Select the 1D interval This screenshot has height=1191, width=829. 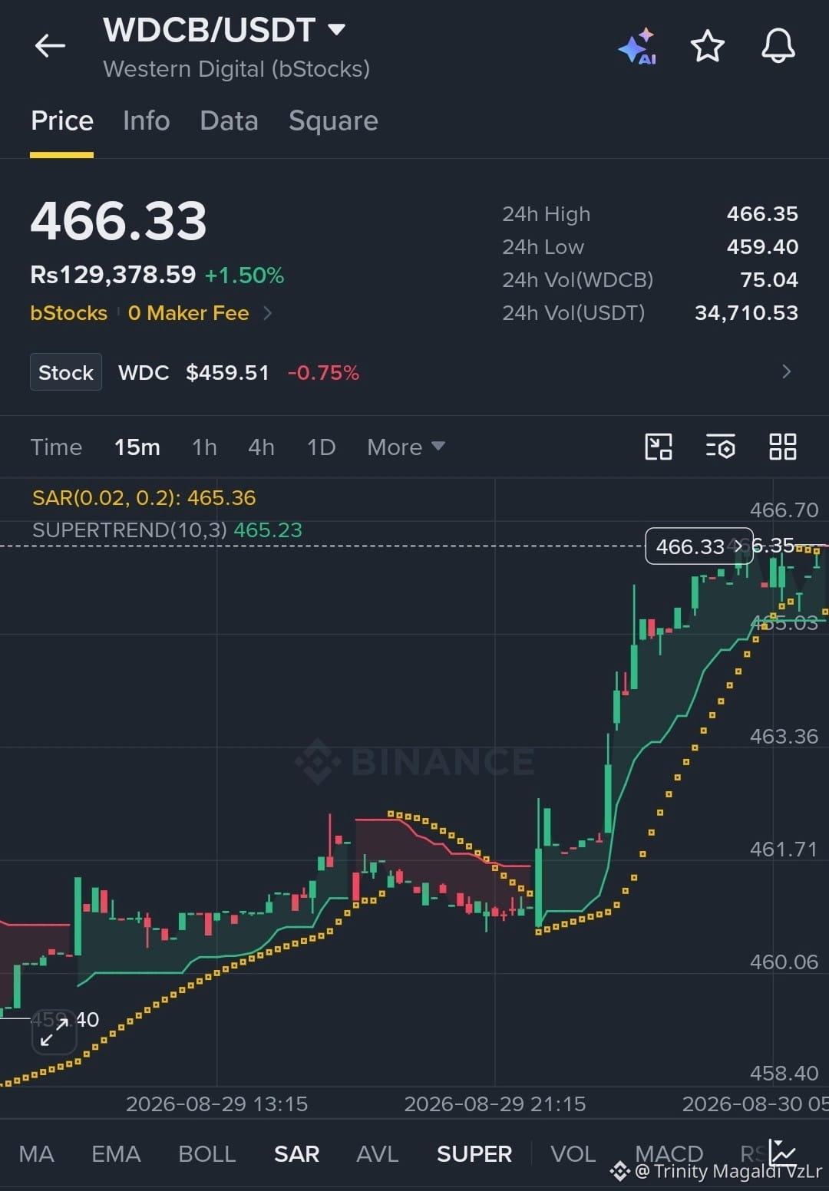coord(321,447)
